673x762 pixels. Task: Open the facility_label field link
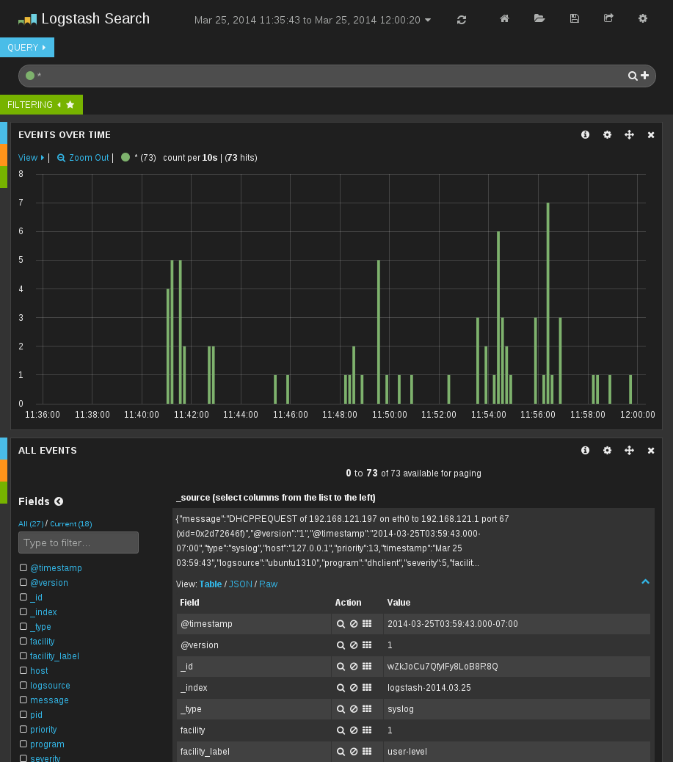pyautogui.click(x=54, y=656)
